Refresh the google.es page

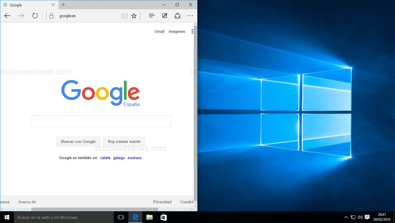pos(35,16)
